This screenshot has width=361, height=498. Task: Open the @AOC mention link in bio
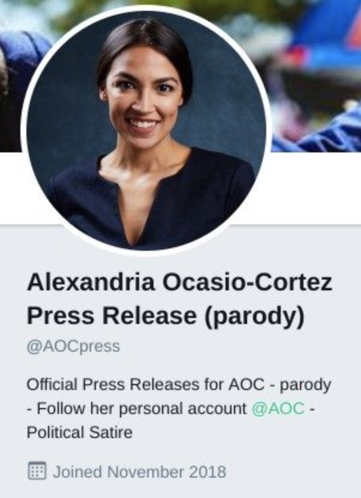coord(278,409)
